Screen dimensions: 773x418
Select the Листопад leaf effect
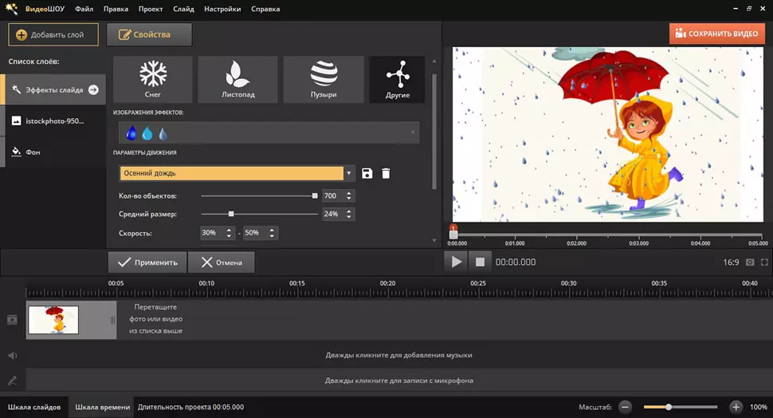[237, 80]
